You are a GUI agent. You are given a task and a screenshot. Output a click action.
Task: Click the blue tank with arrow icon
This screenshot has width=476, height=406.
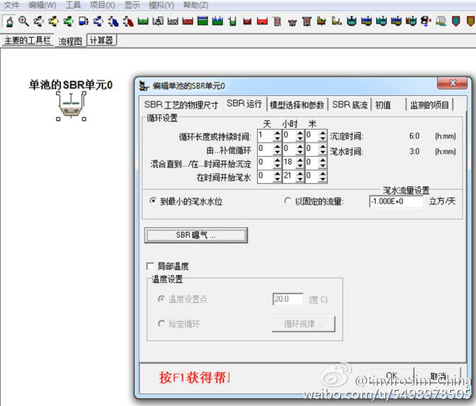(83, 21)
